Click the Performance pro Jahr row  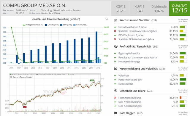click(x=151, y=80)
